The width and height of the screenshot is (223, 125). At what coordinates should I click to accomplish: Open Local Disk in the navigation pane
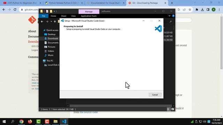[x=52, y=65]
